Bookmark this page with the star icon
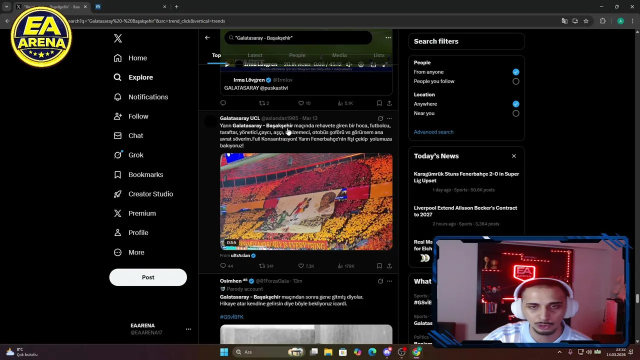640x360 pixels. pos(586,21)
